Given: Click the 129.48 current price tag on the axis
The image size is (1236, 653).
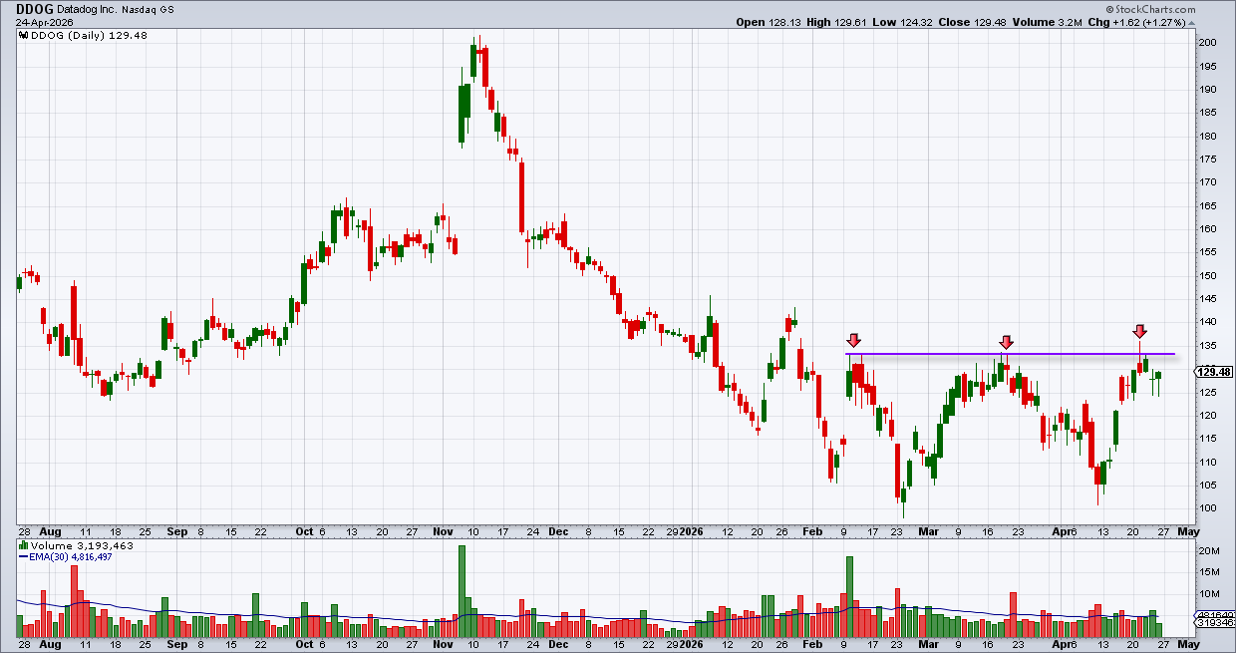Looking at the screenshot, I should coord(1213,372).
